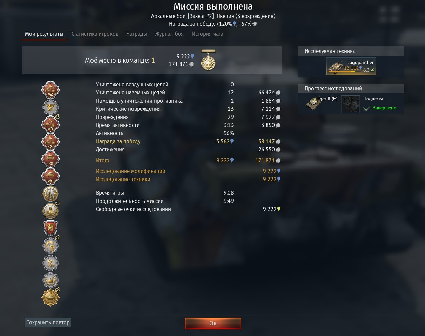Click the silver bomb laurel award medal
The image size is (425, 336).
[x=50, y=280]
